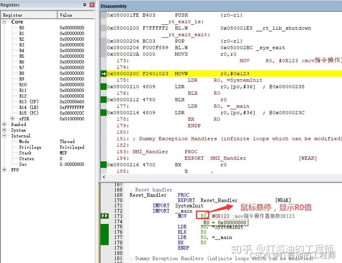Image resolution: width=342 pixels, height=263 pixels.
Task: Click the breakpoint marker beside BX R0 line
Action: pos(104,242)
